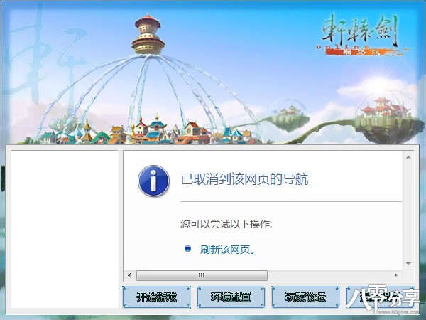Screen dimensions: 426x320
Task: Click the horizontal scrollbar thumb
Action: click(202, 275)
